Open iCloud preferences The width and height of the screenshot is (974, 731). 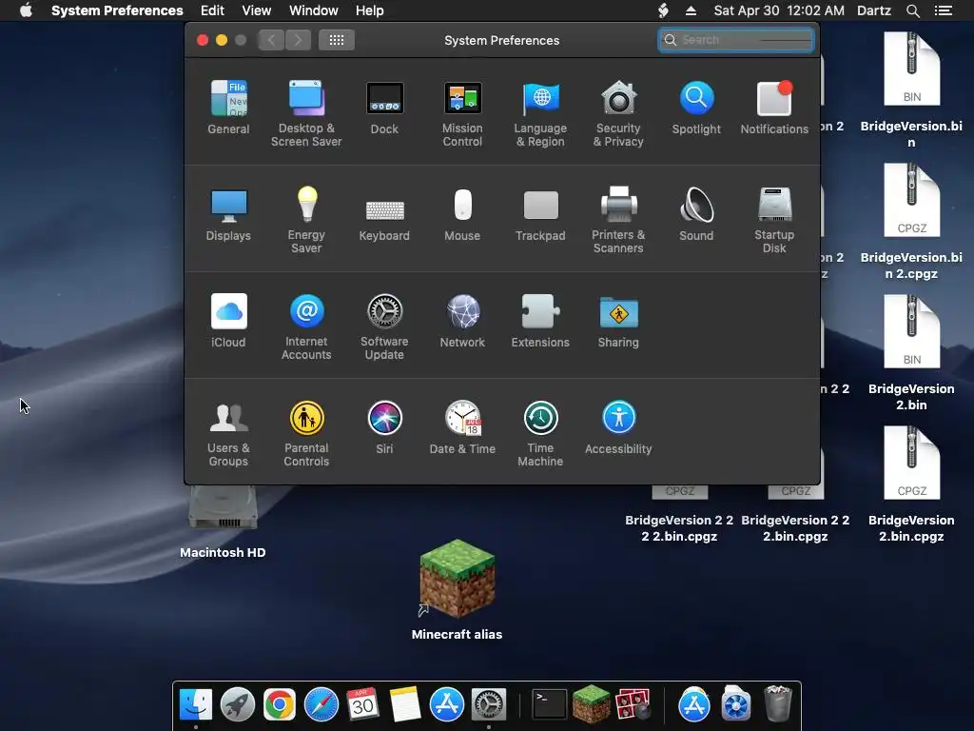pos(228,321)
